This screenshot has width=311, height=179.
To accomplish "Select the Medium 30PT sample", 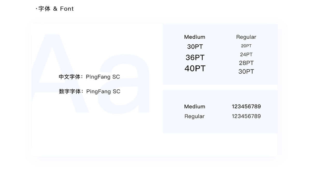I will pyautogui.click(x=195, y=47).
